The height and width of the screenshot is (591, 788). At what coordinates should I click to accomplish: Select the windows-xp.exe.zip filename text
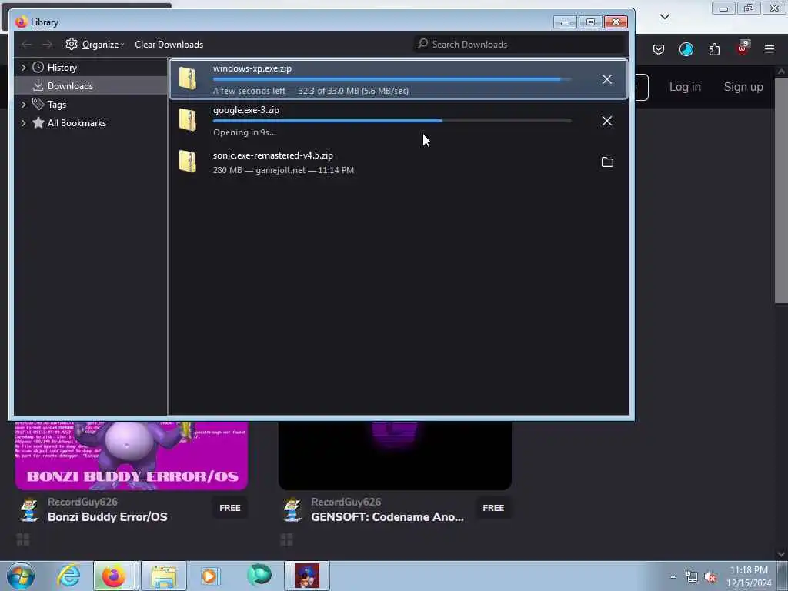click(x=252, y=68)
